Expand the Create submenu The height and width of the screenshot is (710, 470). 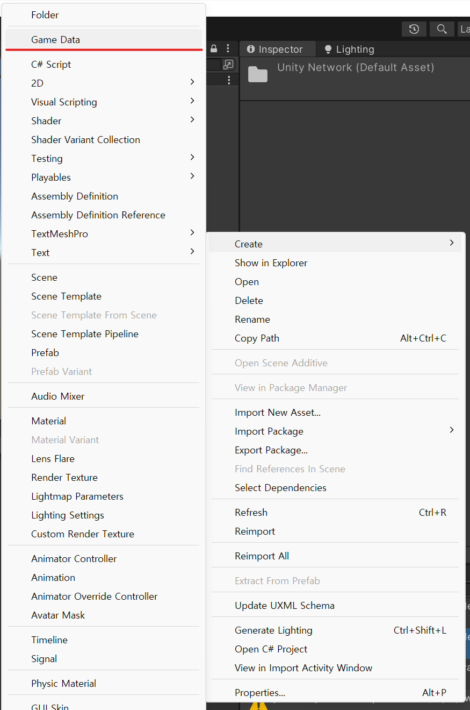pyautogui.click(x=335, y=244)
